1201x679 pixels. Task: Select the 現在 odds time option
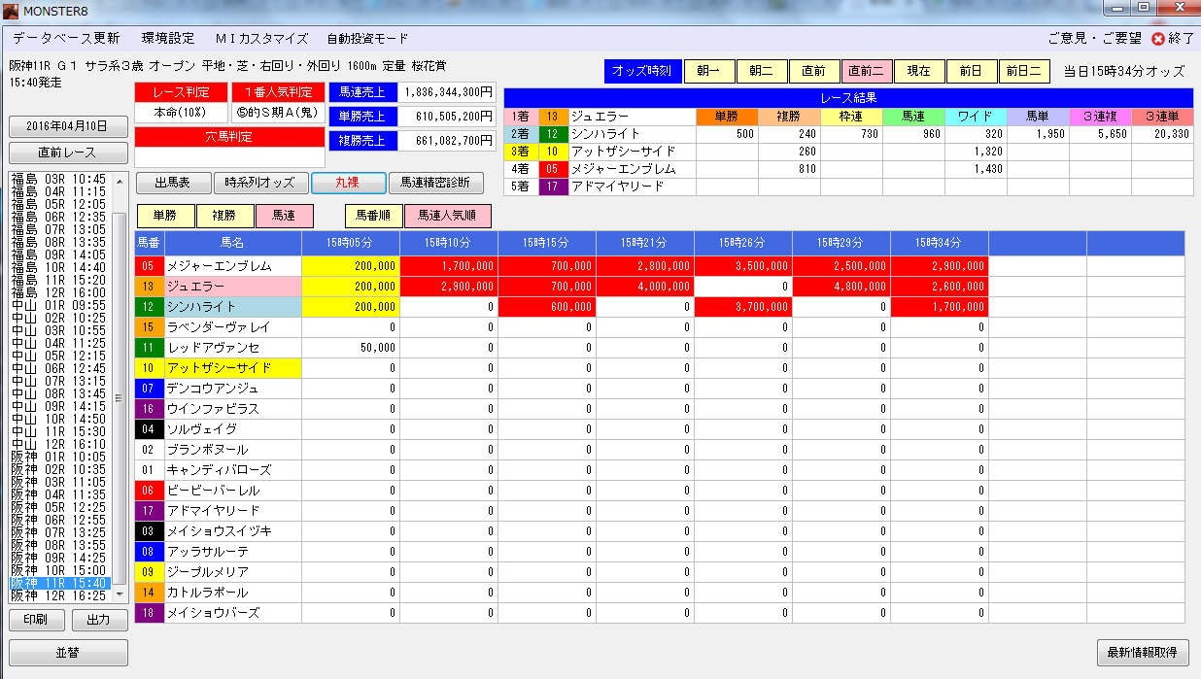coord(918,71)
